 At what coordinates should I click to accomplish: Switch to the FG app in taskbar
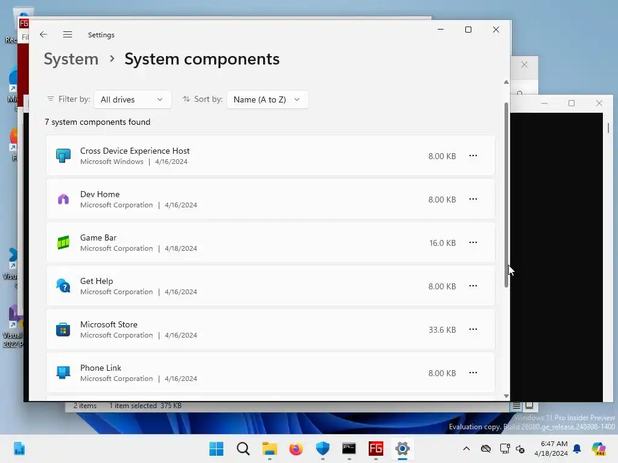coord(375,449)
